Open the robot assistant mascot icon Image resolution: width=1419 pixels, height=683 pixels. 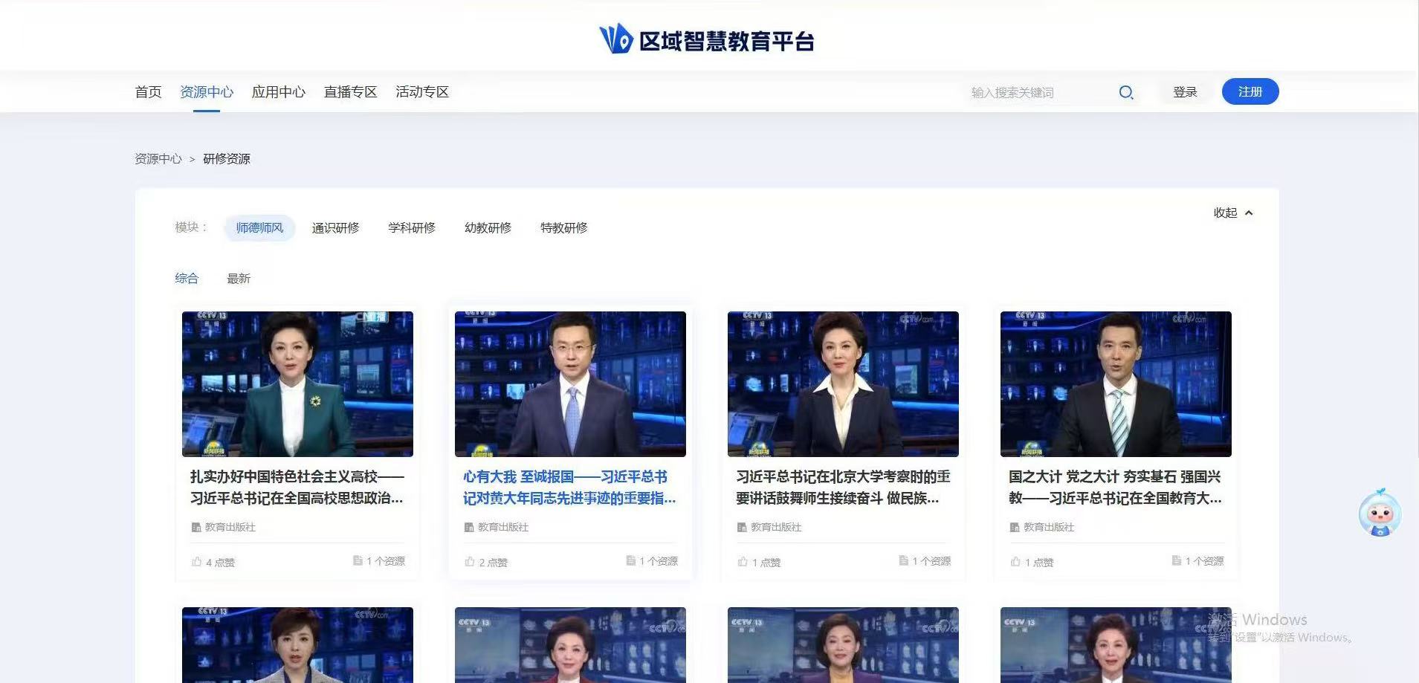point(1380,513)
